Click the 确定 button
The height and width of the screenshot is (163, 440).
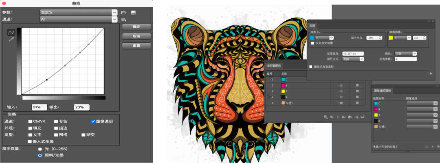[x=136, y=27]
